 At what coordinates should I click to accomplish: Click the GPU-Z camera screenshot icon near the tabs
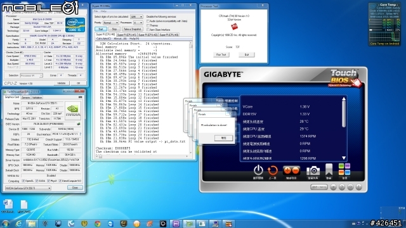80,97
